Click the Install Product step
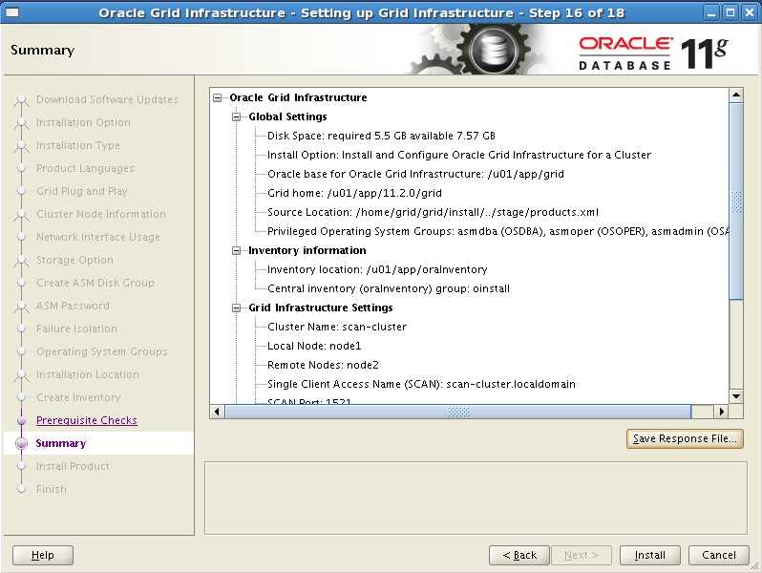Screen dimensions: 762x573 [x=73, y=466]
